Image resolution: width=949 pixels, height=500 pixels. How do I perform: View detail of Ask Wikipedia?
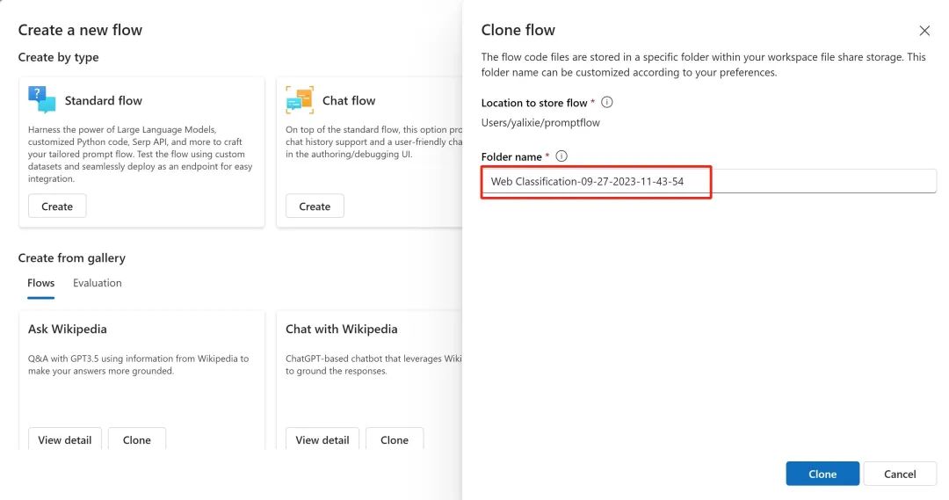(65, 439)
